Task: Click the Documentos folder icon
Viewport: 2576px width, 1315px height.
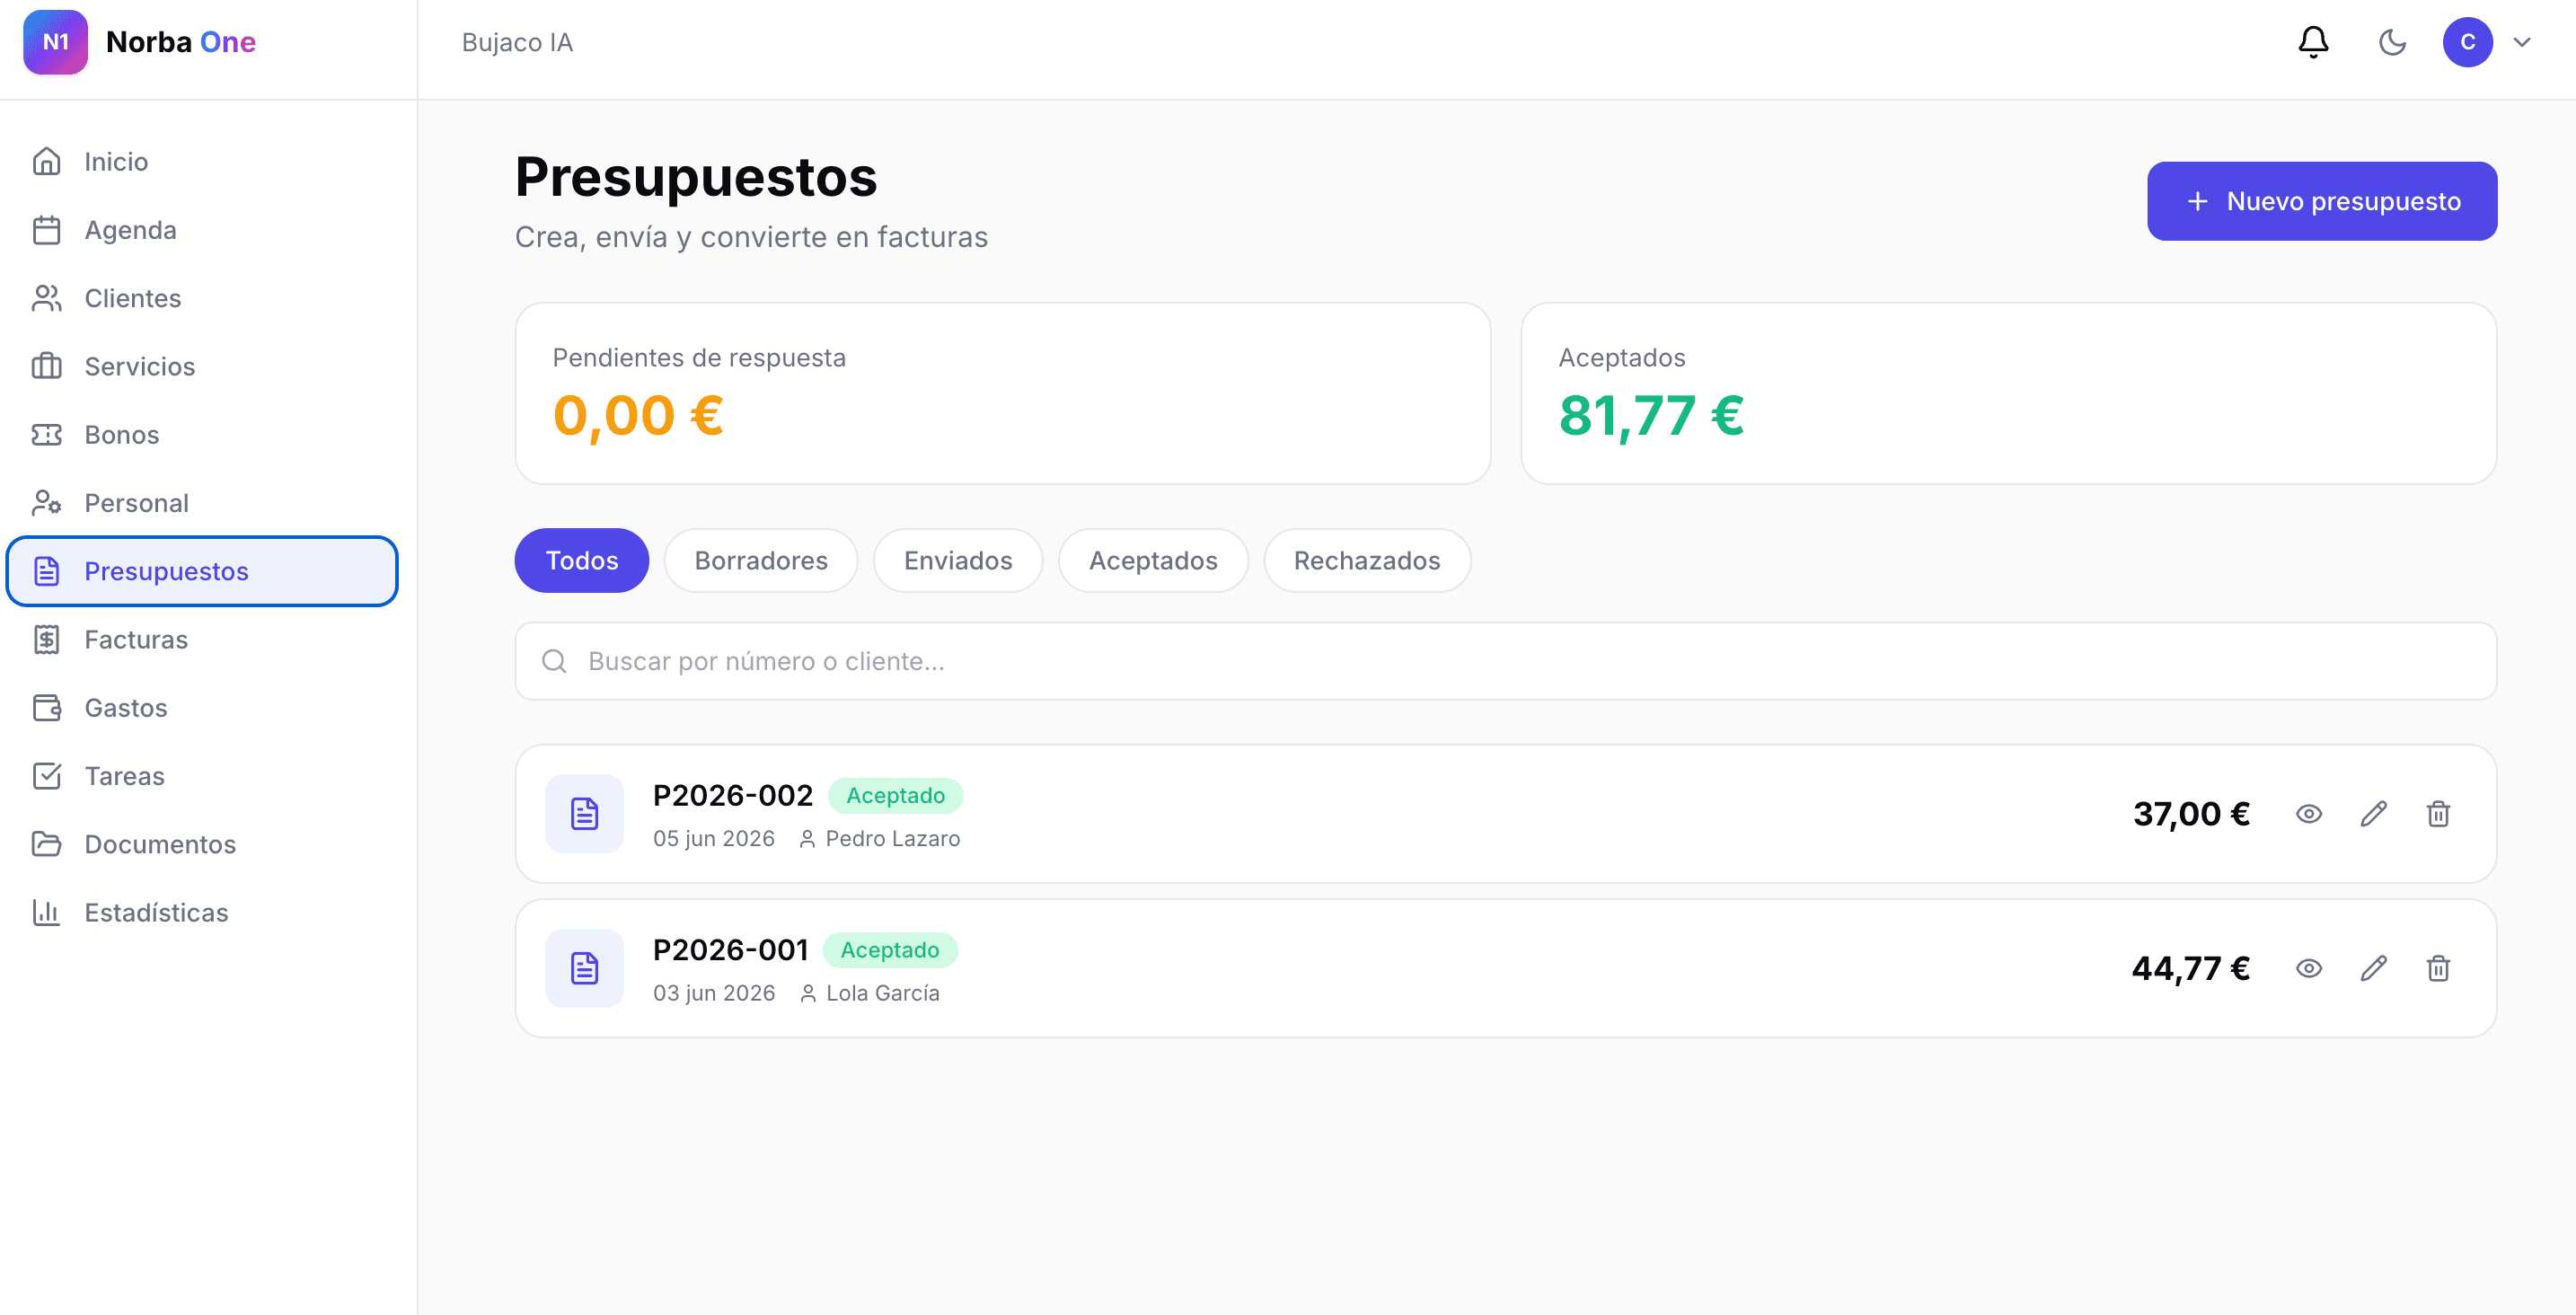Action: click(x=46, y=844)
